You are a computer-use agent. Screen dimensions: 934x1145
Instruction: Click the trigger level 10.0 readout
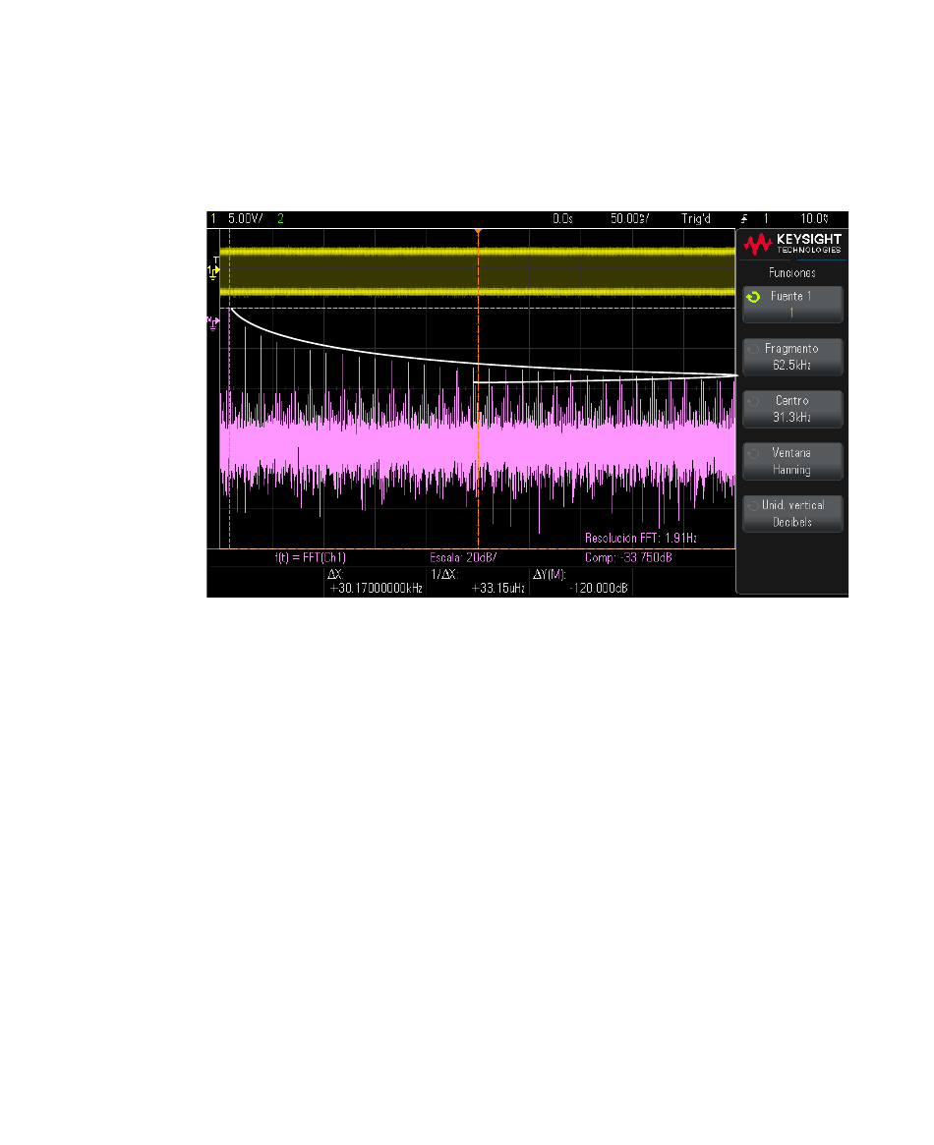(x=814, y=218)
